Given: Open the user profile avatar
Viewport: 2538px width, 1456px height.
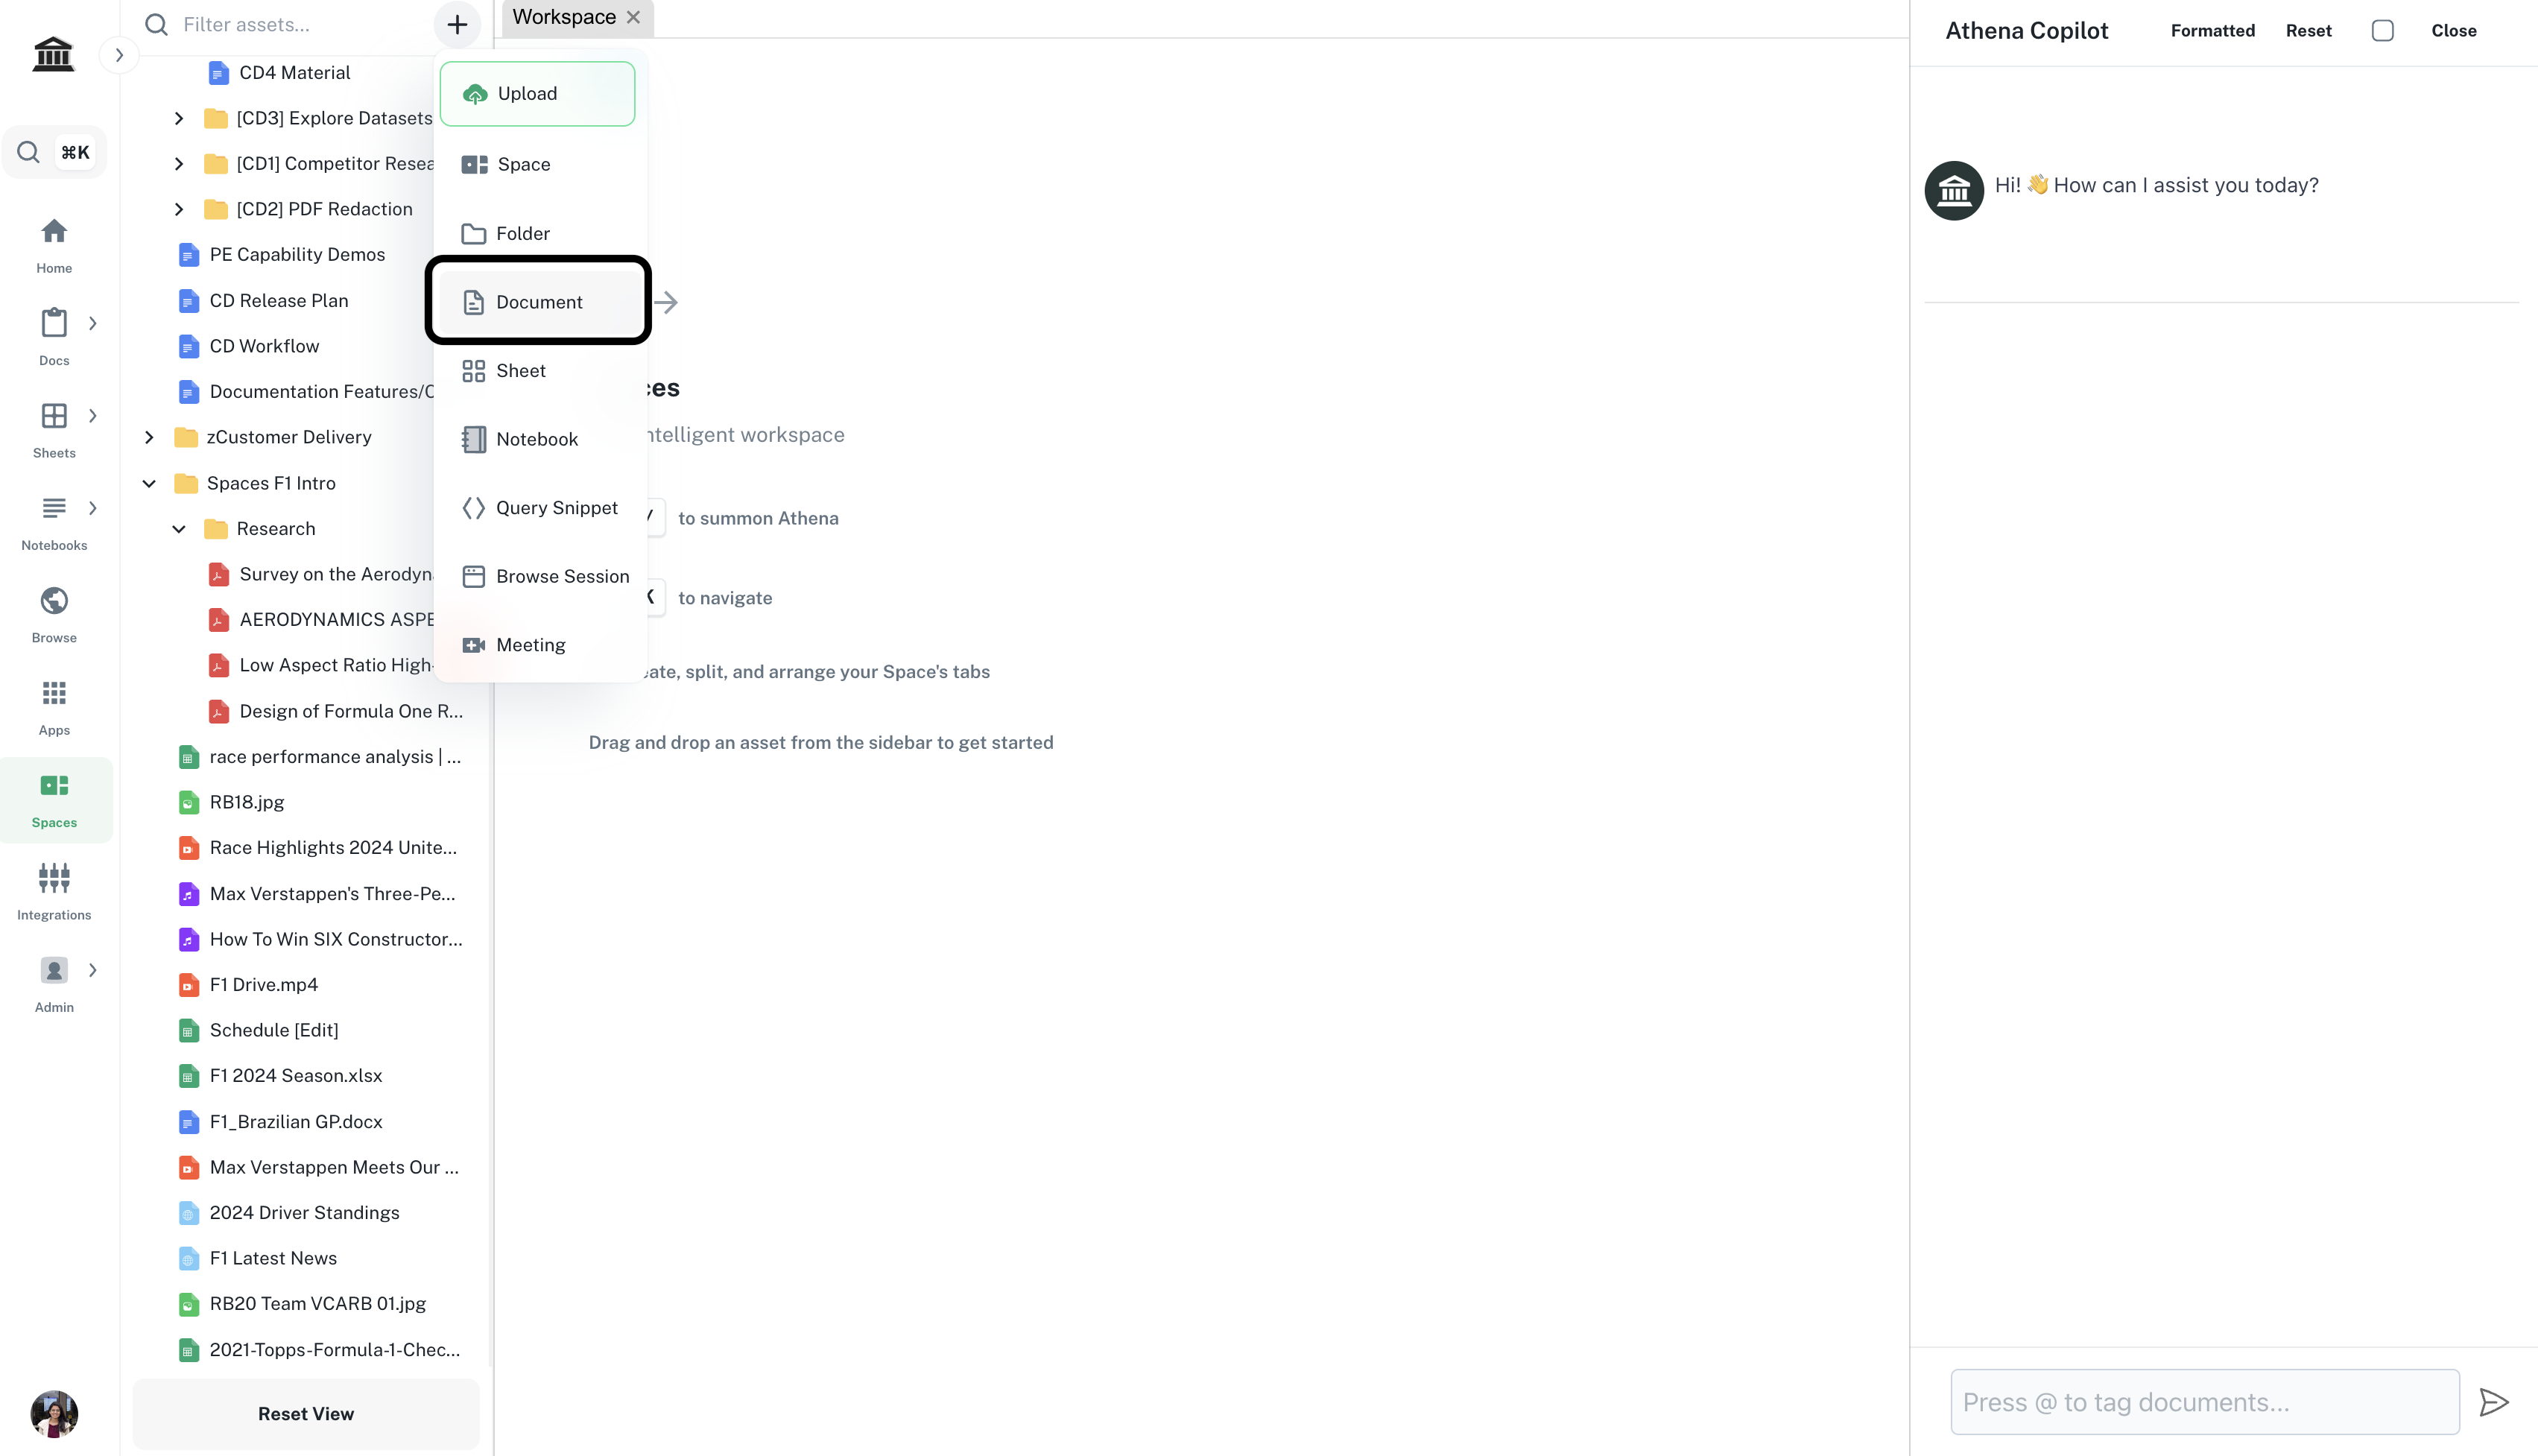Looking at the screenshot, I should (54, 1413).
